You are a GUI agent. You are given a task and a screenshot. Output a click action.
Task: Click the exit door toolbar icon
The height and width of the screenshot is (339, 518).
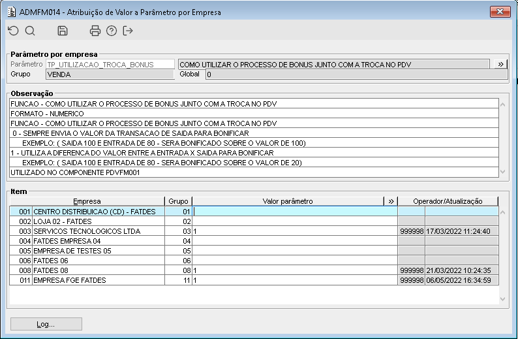pos(128,31)
